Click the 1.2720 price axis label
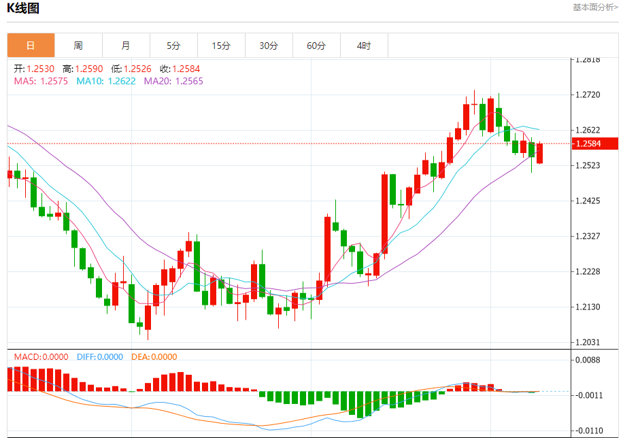Viewport: 623px width, 438px height. (588, 95)
